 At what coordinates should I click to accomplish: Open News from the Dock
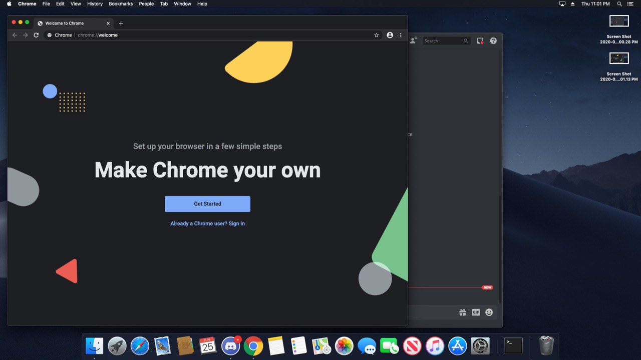pos(412,346)
